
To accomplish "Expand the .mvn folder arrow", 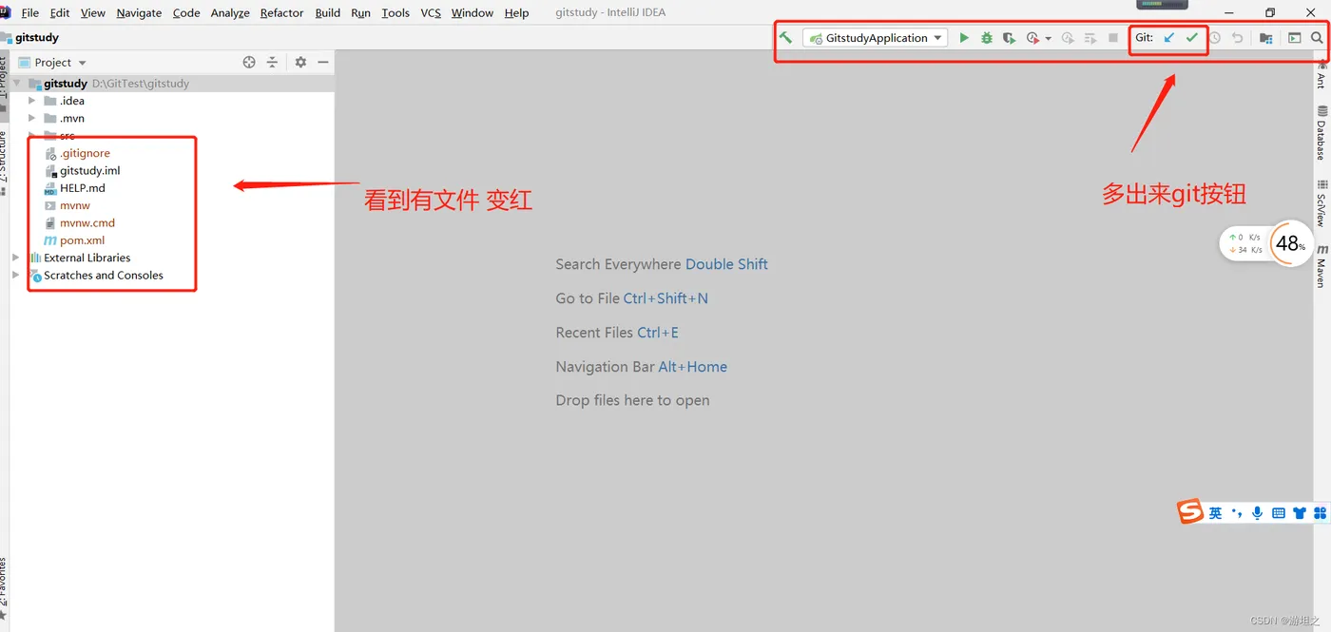I will [x=32, y=118].
